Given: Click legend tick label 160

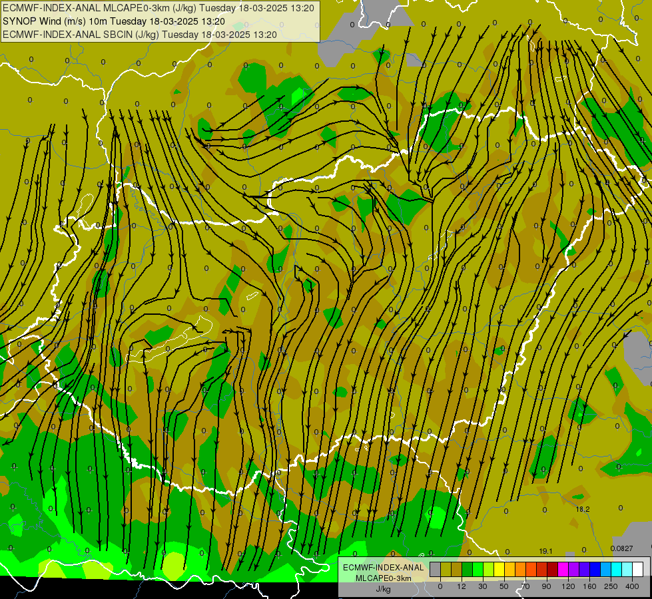Looking at the screenshot, I should pos(589,586).
